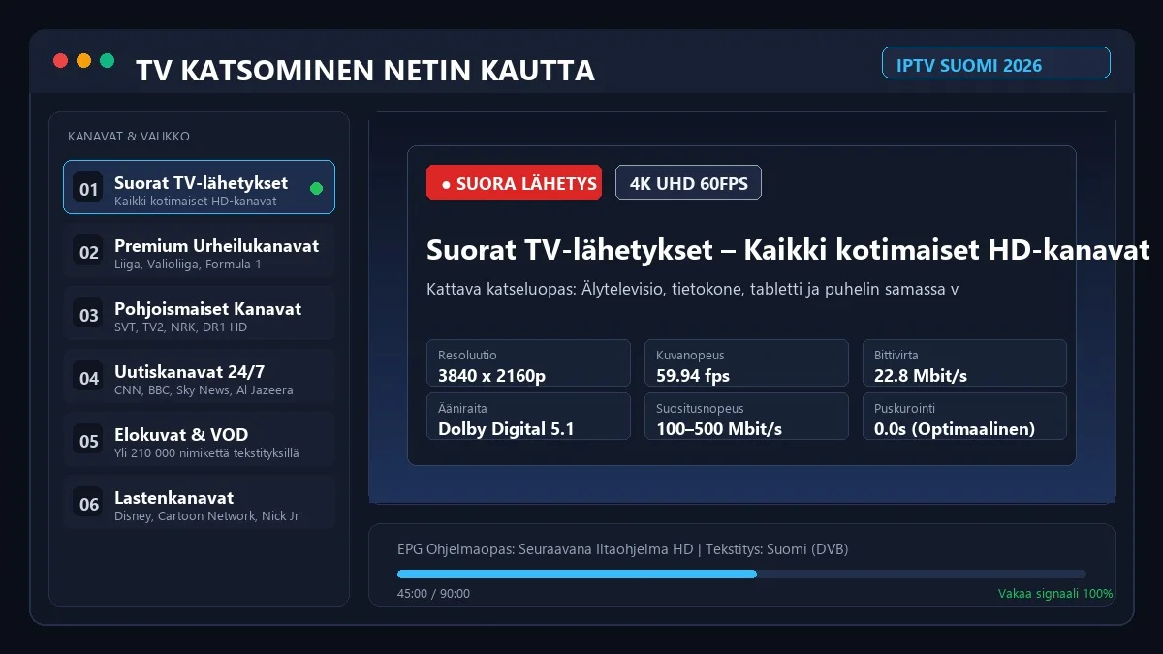Click the TV KATSOMINEN NETIN KAUTTA title

[365, 70]
